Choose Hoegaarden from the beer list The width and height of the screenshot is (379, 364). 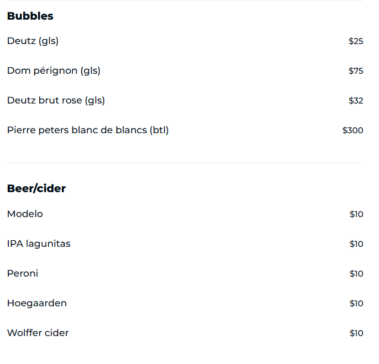(x=37, y=303)
